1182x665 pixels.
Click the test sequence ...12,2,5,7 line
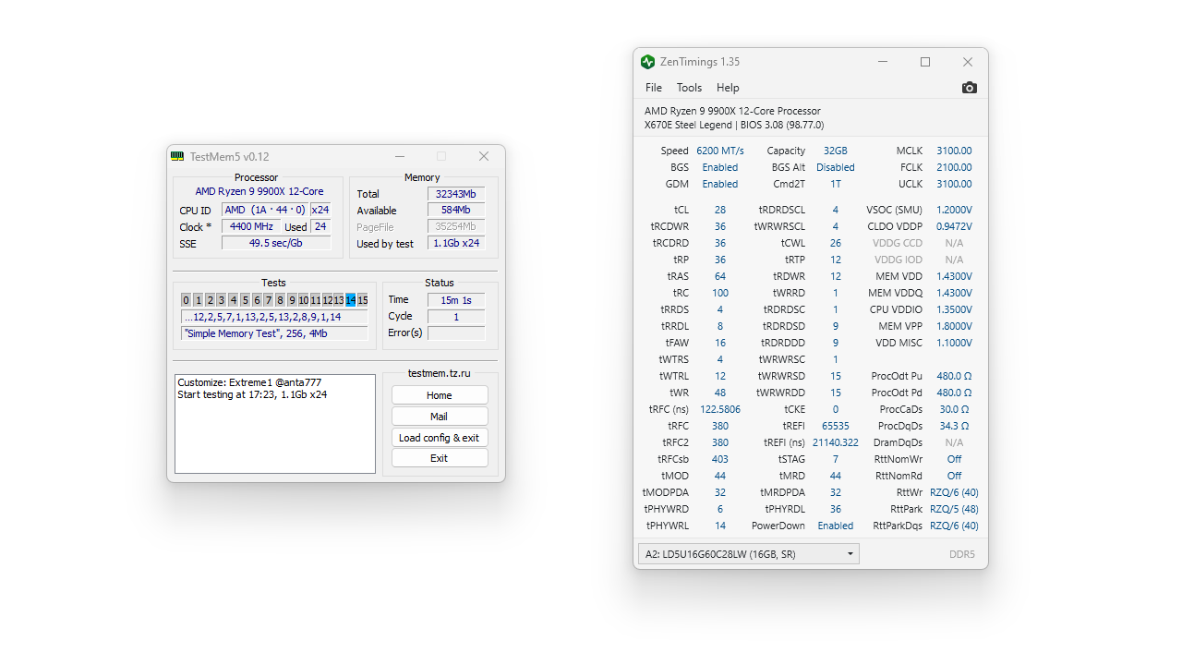coord(274,317)
